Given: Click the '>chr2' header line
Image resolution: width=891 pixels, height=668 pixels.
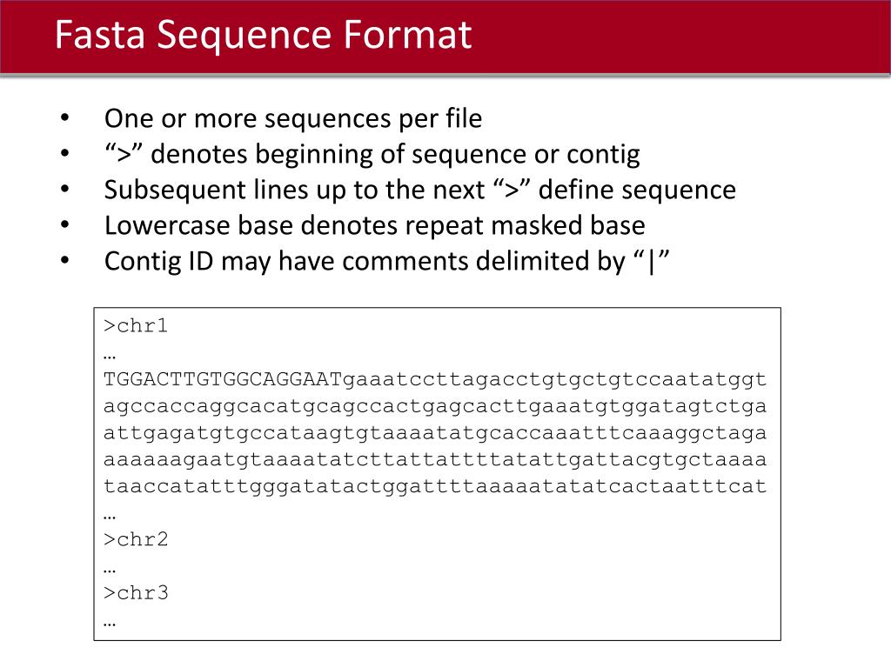Looking at the screenshot, I should tap(136, 539).
